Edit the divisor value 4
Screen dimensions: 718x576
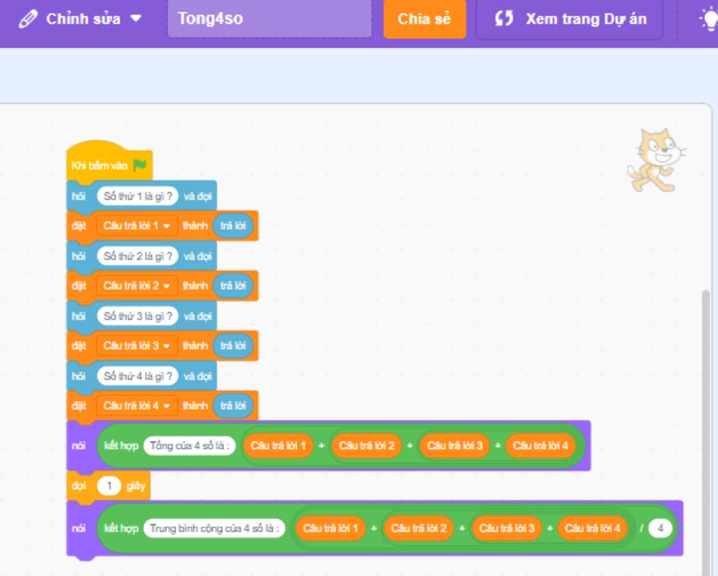pos(661,528)
